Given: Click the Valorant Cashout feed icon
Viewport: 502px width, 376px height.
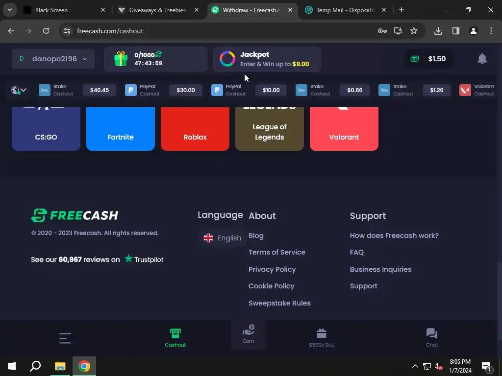Looking at the screenshot, I should click(x=465, y=90).
